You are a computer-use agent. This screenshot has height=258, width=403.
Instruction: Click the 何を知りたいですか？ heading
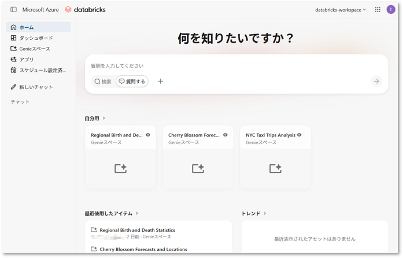pyautogui.click(x=236, y=39)
